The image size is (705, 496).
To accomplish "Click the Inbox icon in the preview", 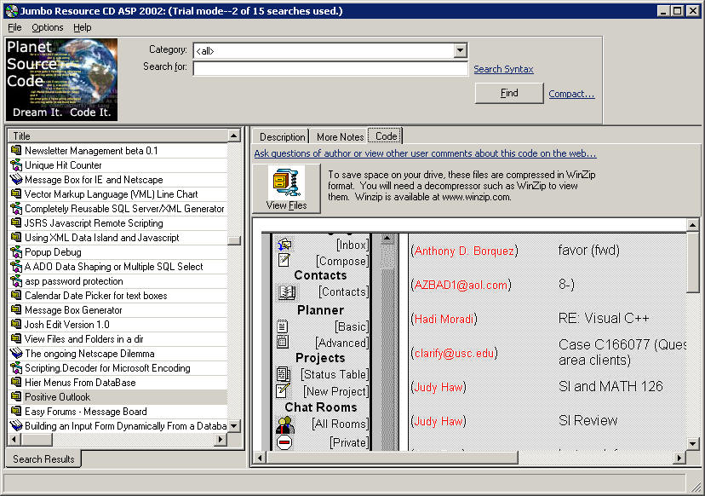I will coord(284,245).
